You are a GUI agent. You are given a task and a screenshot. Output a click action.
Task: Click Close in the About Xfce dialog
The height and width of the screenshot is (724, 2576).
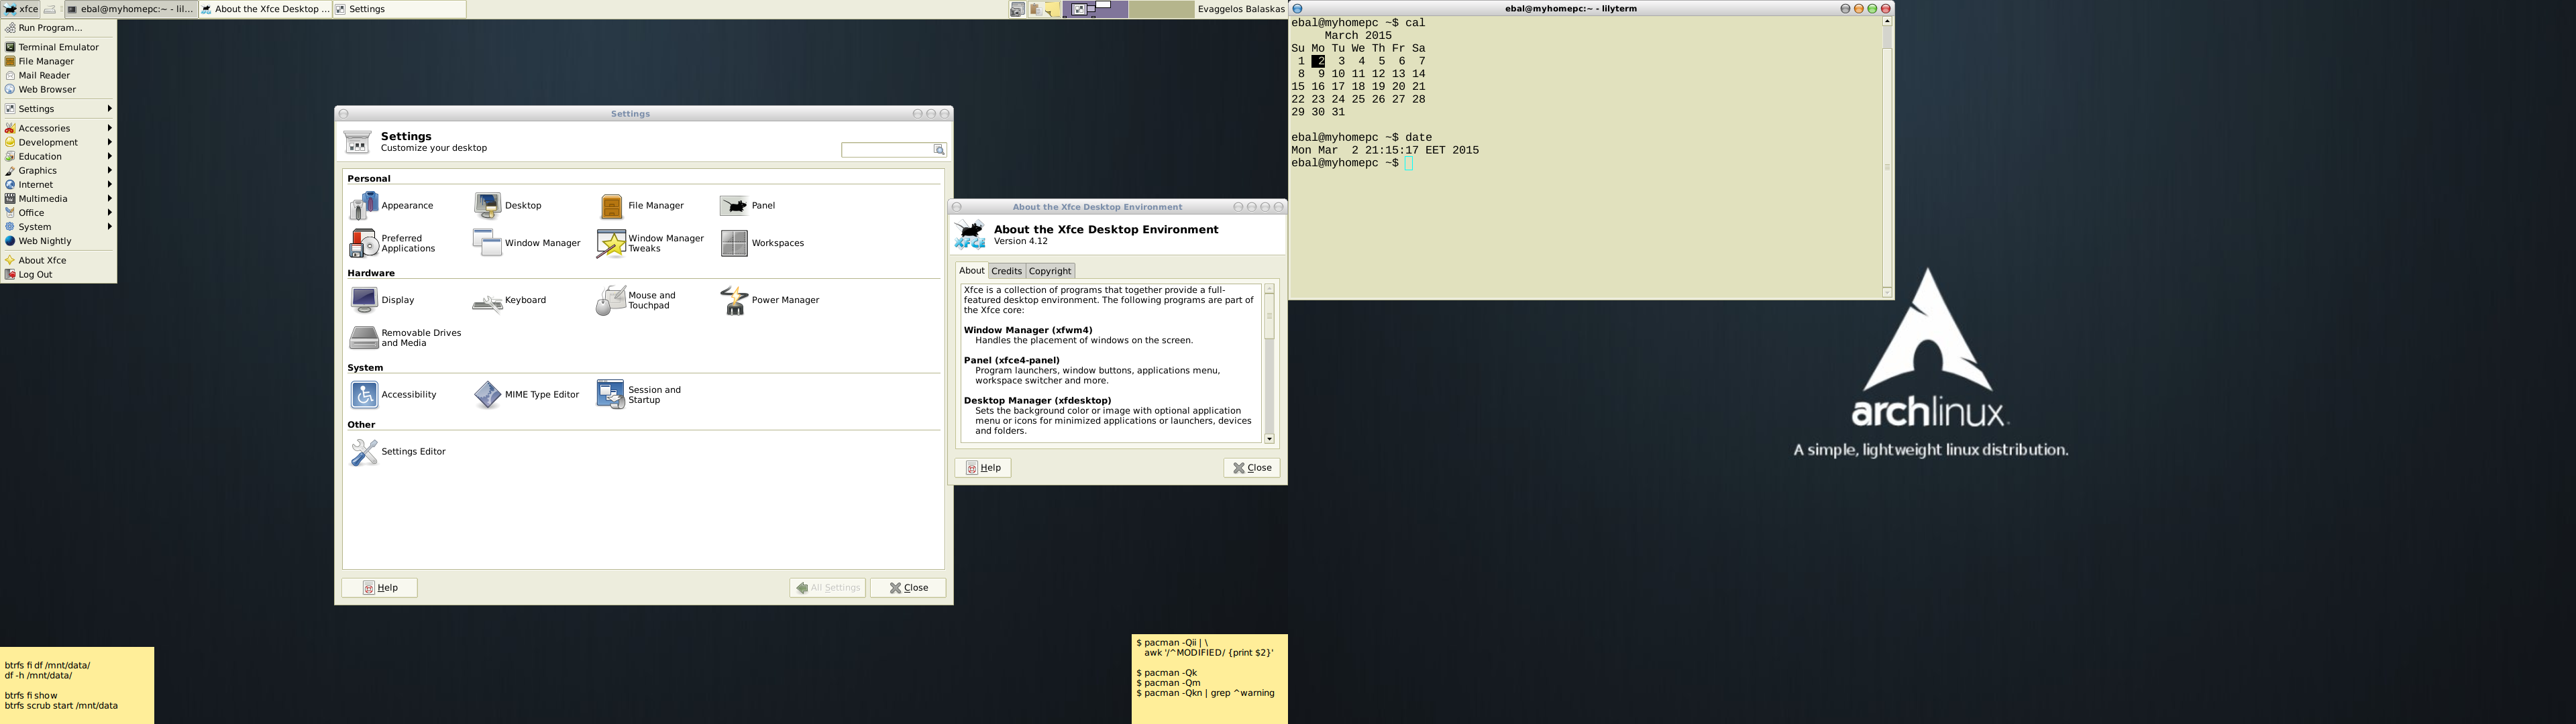1251,468
